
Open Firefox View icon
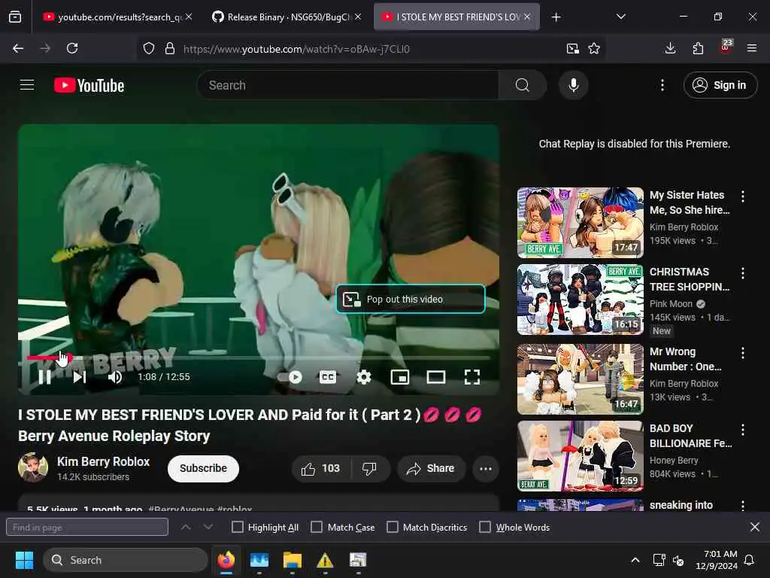pos(15,17)
